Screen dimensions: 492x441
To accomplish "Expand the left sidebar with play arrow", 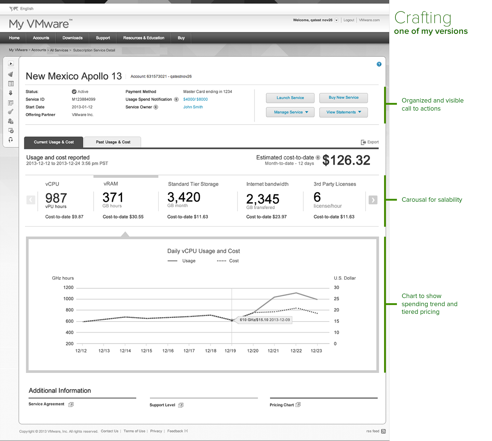I will (11, 64).
